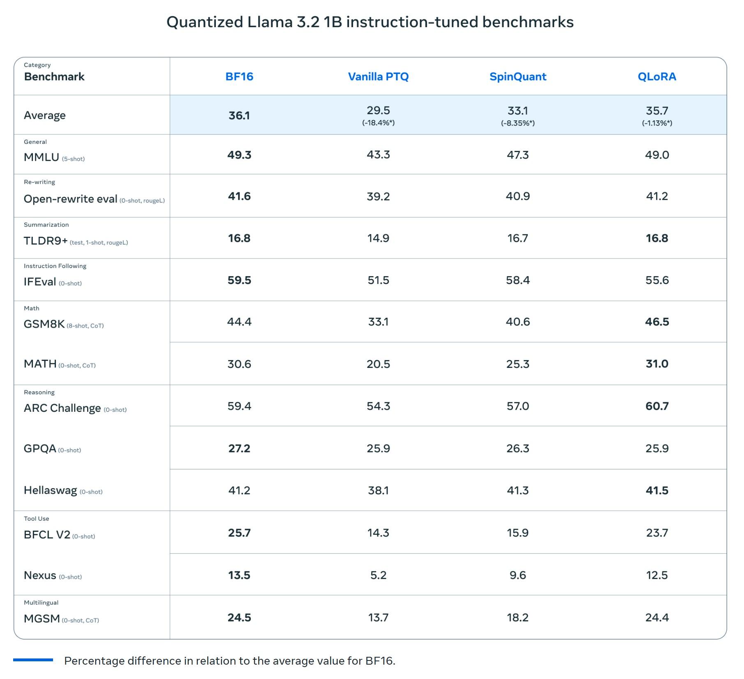Click the blue legend line beside footnote
This screenshot has height=679, width=744.
point(33,660)
